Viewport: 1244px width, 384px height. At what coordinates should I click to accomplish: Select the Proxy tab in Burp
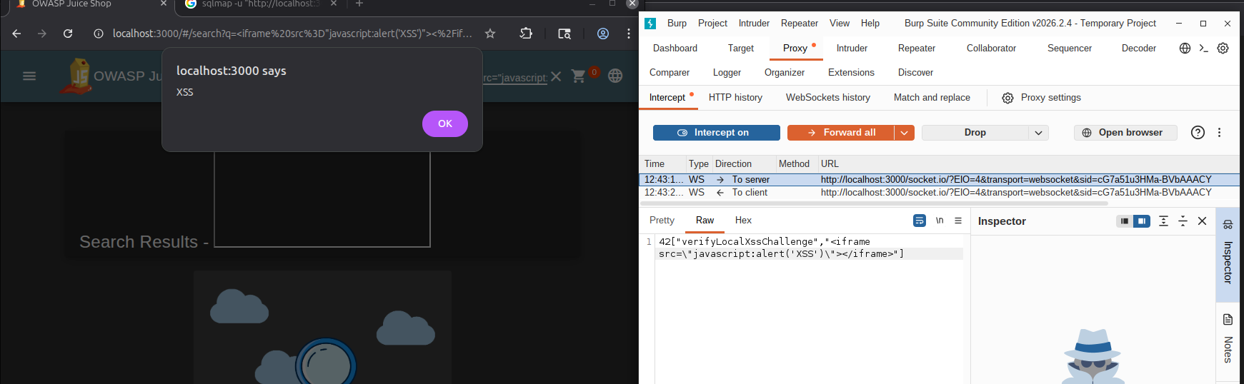pos(795,48)
